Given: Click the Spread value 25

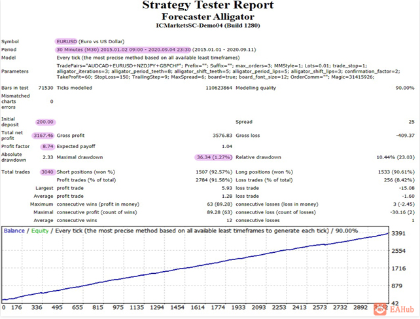Looking at the screenshot, I should tap(411, 122).
